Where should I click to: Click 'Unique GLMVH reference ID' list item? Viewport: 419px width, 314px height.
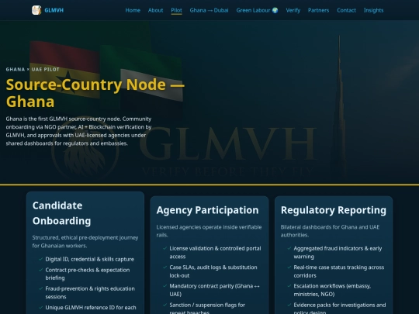coord(91,308)
